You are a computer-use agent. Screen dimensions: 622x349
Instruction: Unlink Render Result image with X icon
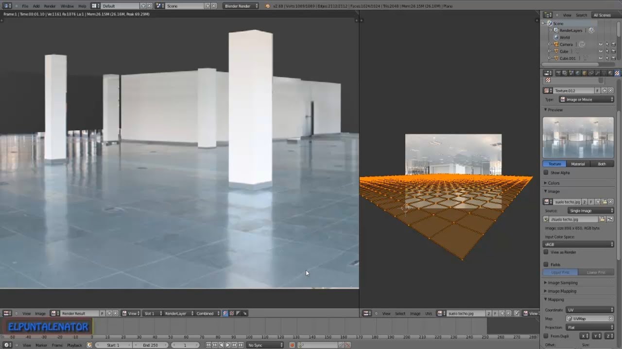point(115,314)
